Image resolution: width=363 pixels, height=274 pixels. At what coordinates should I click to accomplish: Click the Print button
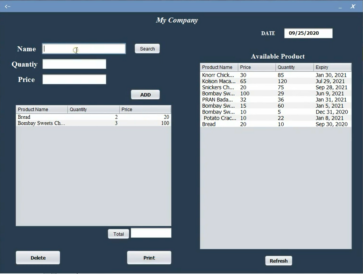149,258
